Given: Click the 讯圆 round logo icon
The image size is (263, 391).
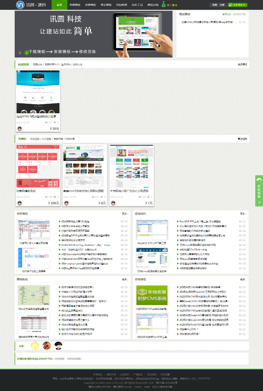Looking at the screenshot, I should coord(20,5).
